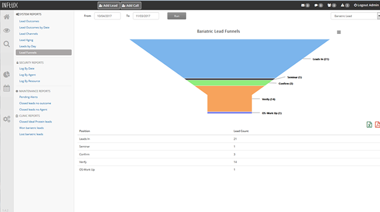
Task: Open the Lead Channels report
Action: coord(28,34)
